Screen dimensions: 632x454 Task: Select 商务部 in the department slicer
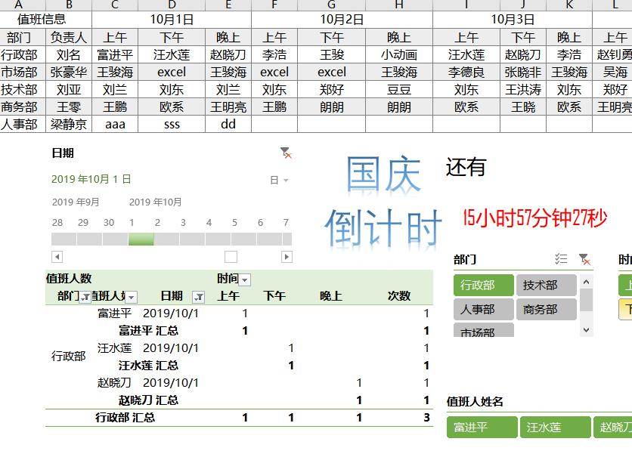point(541,308)
